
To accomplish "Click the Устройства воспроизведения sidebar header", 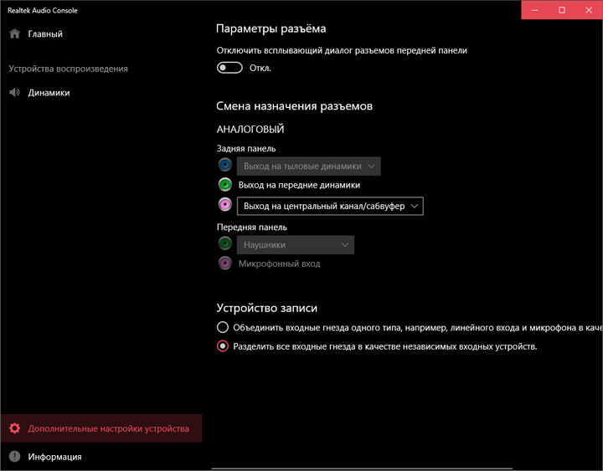I will pos(68,69).
